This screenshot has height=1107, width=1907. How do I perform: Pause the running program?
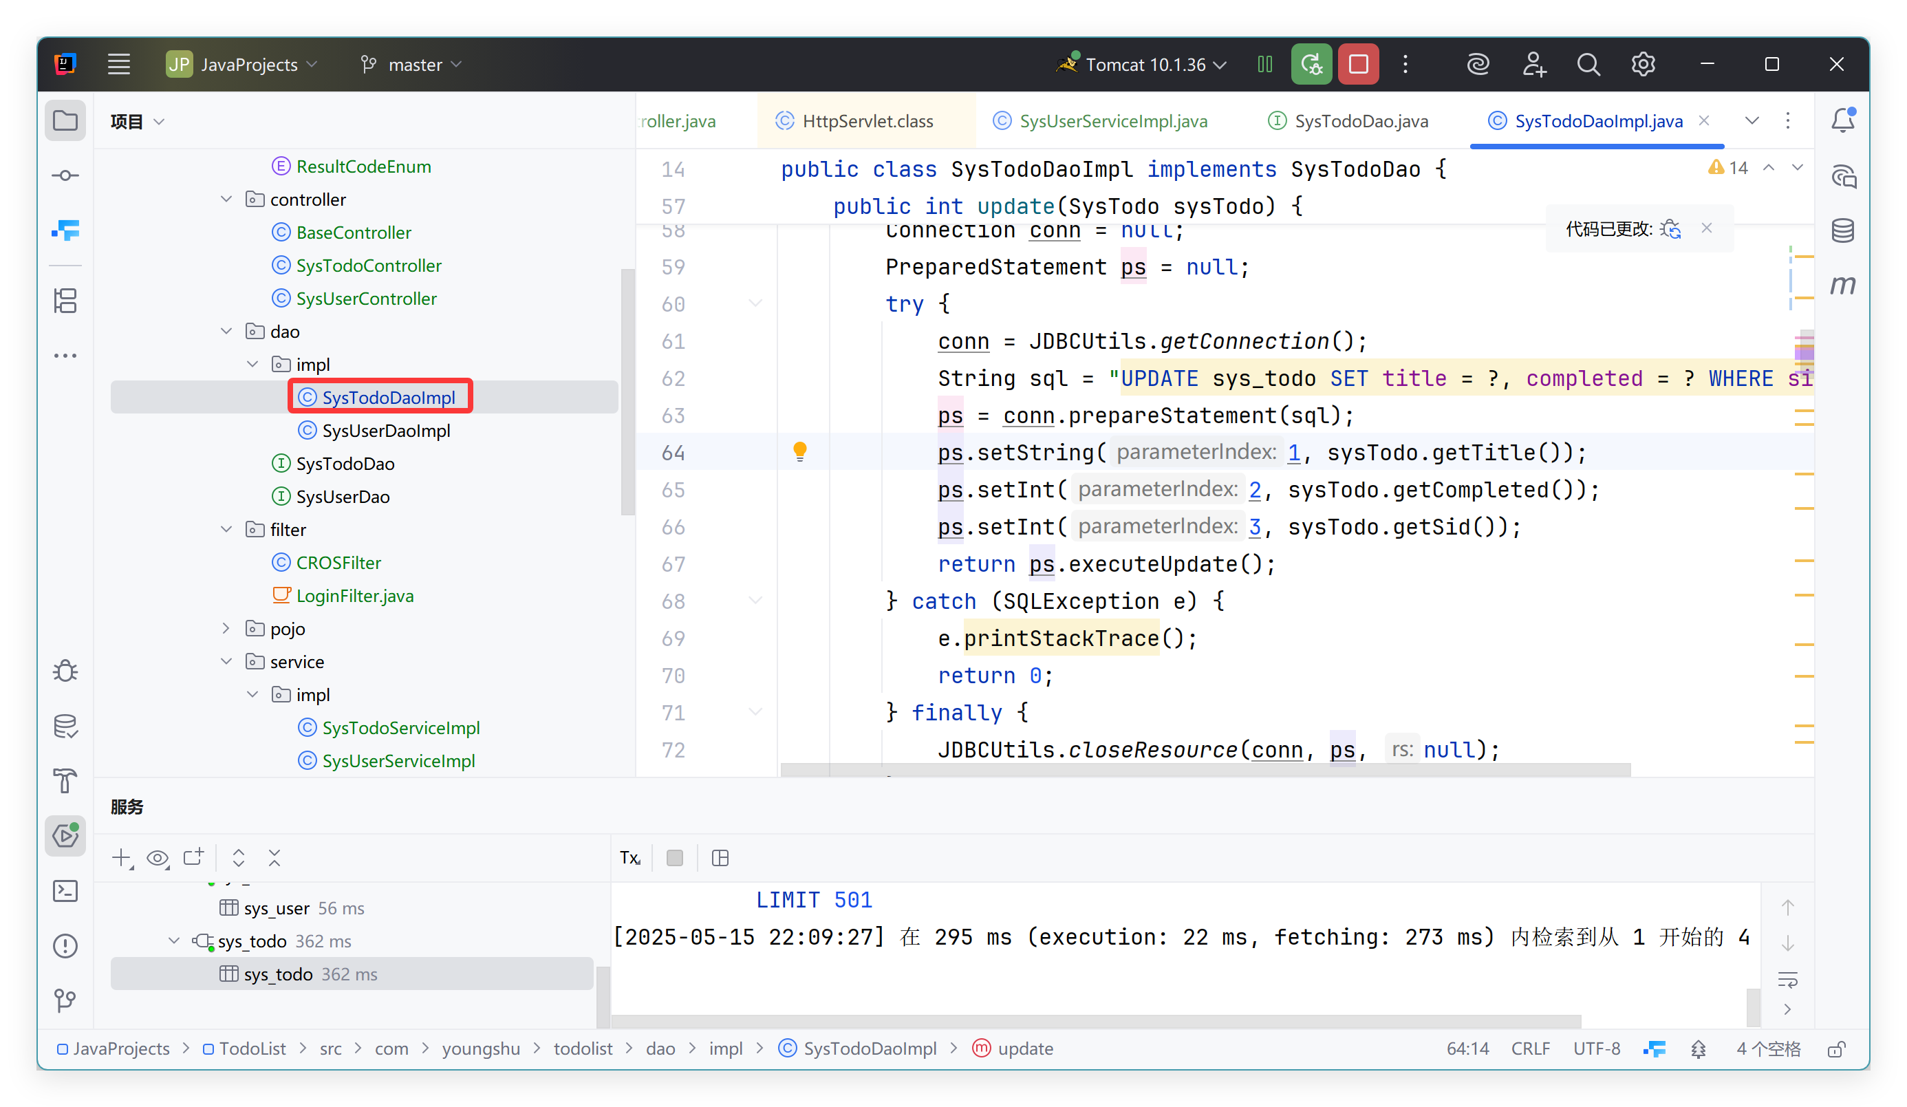click(x=1264, y=64)
